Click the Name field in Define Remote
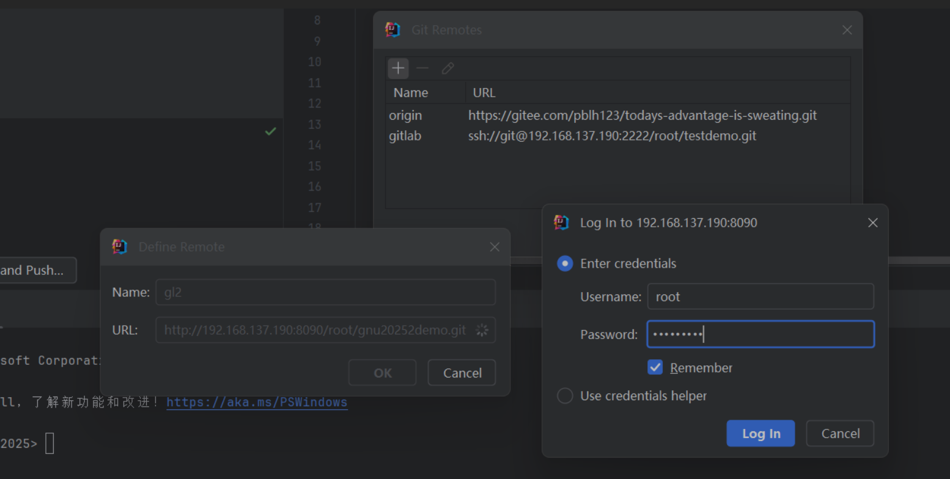 click(x=325, y=292)
